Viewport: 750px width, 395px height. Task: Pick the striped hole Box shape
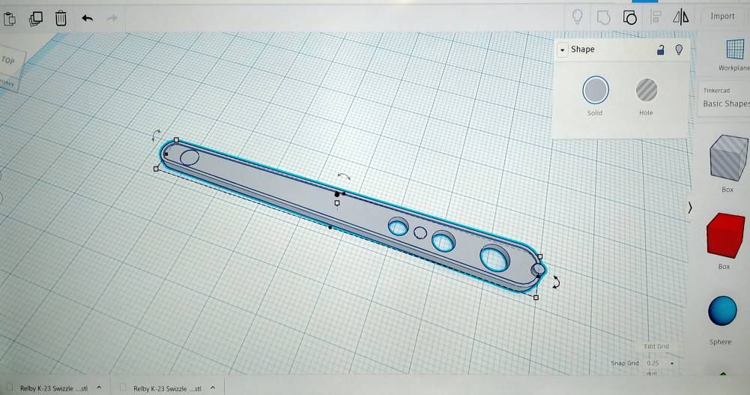(x=728, y=158)
